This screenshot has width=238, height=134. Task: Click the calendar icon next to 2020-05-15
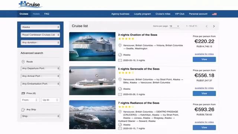click(120, 128)
